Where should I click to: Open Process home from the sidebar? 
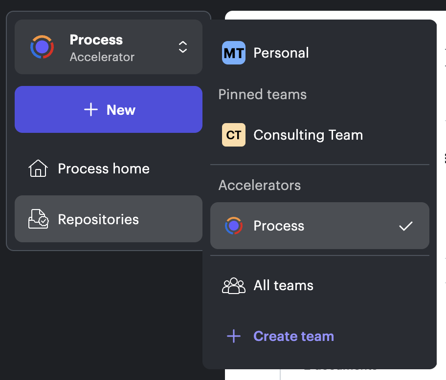click(104, 168)
